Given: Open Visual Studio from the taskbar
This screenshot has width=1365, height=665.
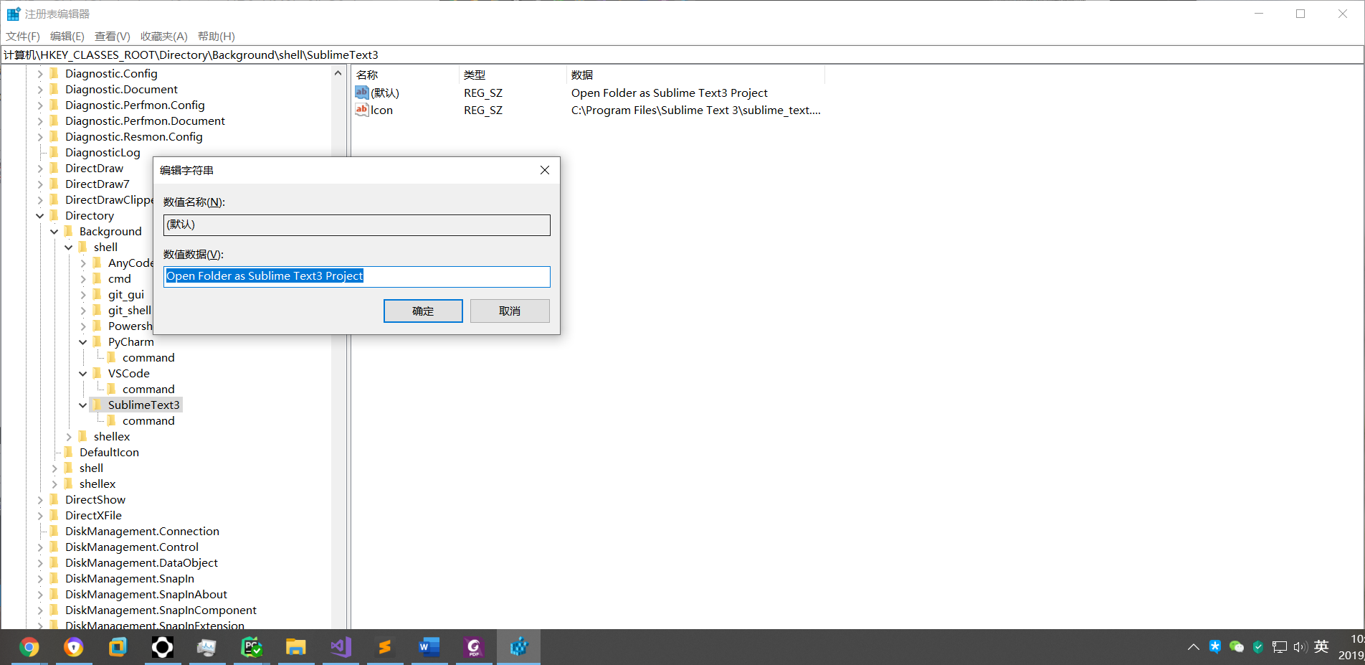Looking at the screenshot, I should pos(341,648).
